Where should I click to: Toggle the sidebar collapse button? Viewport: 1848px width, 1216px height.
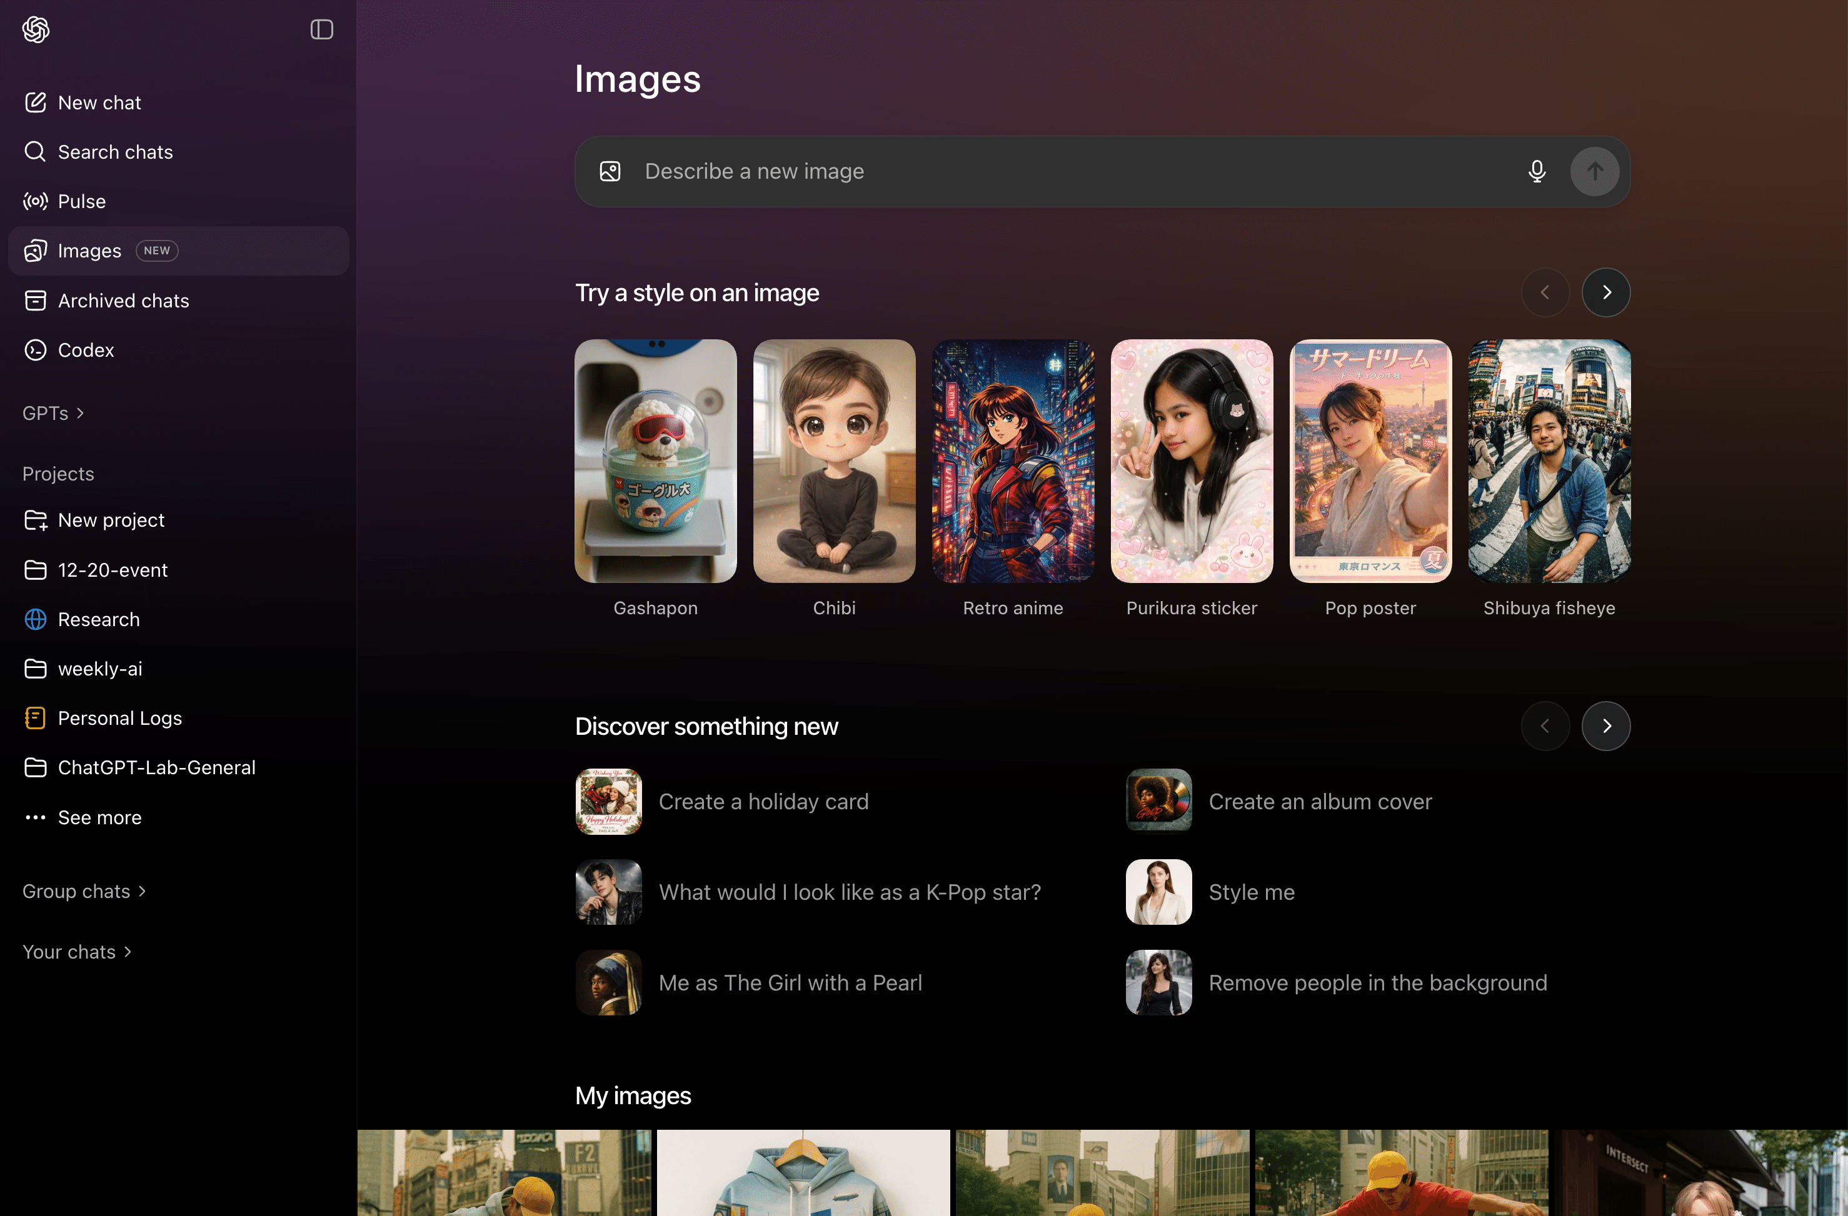coord(321,29)
